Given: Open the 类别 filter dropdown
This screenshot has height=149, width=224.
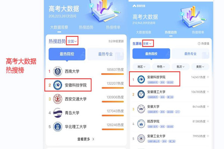Looking at the screenshot, I should click(x=200, y=67).
